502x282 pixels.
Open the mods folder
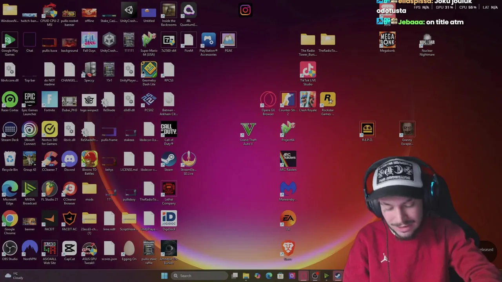[89, 191]
